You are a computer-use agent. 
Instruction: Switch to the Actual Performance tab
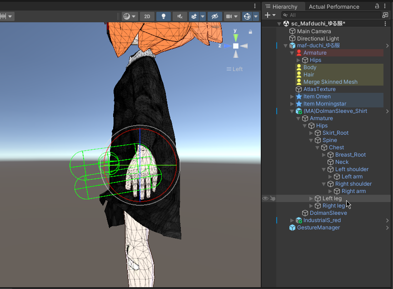334,6
